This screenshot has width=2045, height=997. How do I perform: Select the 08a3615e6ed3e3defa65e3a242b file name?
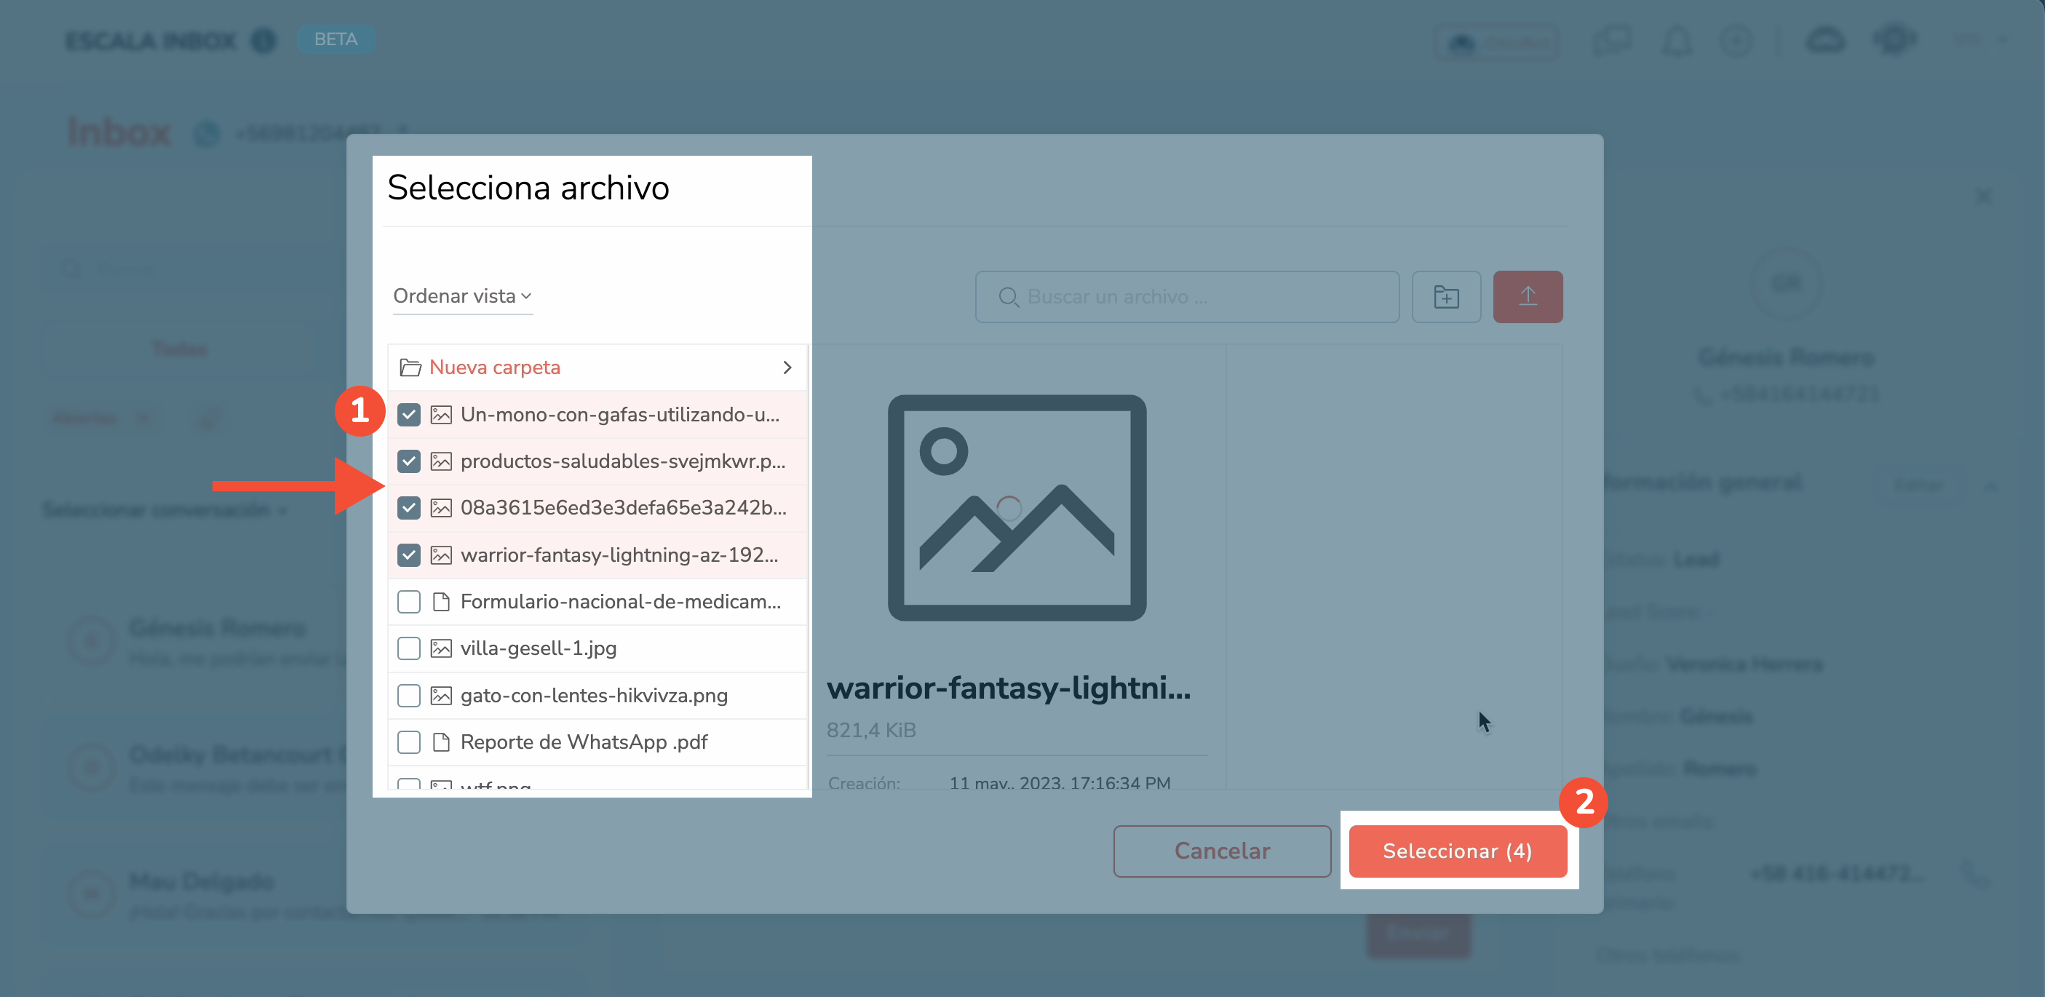[x=623, y=508]
